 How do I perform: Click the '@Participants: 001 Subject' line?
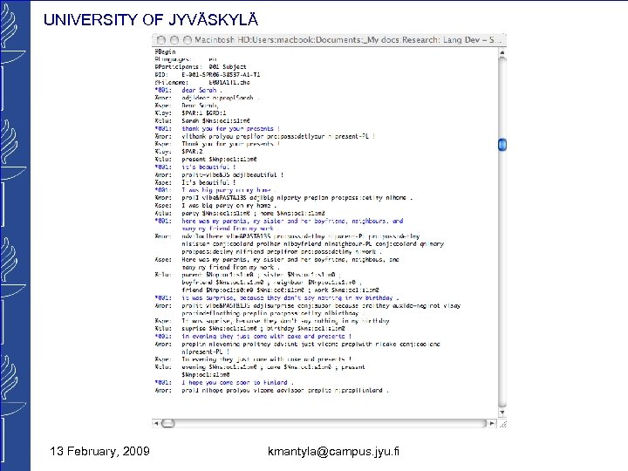(x=201, y=67)
